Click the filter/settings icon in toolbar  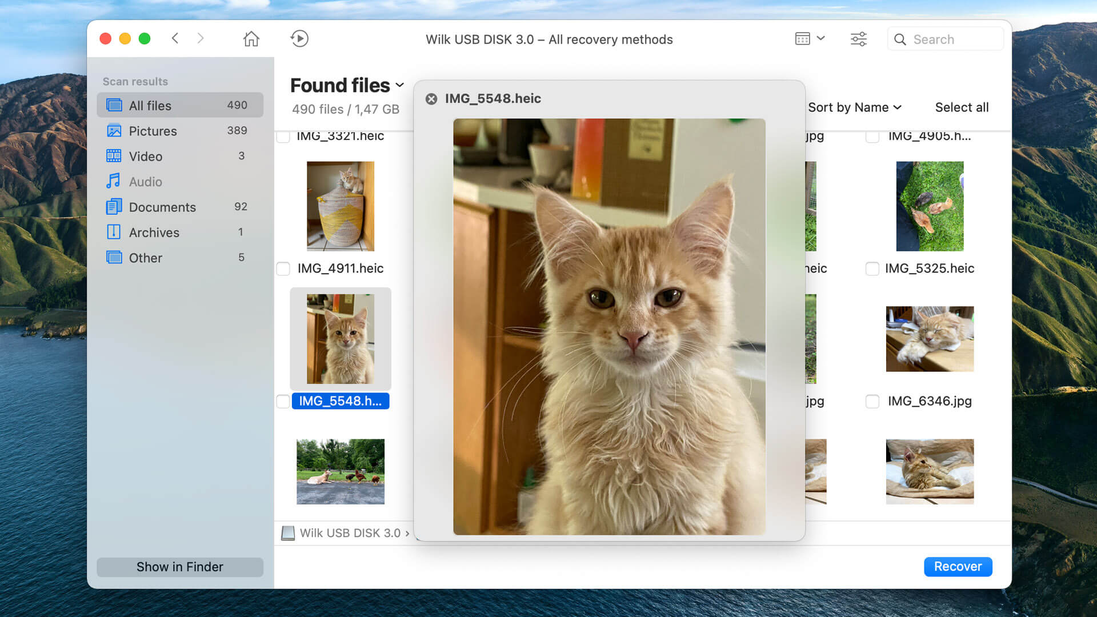pos(858,38)
